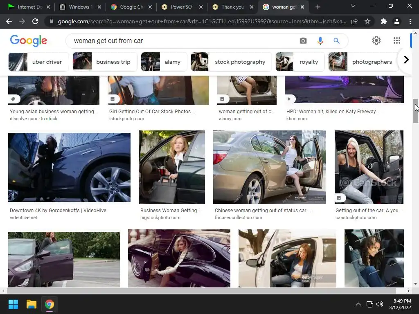Show more filter chips with right arrow
Screen dimensions: 419x314
point(406,60)
